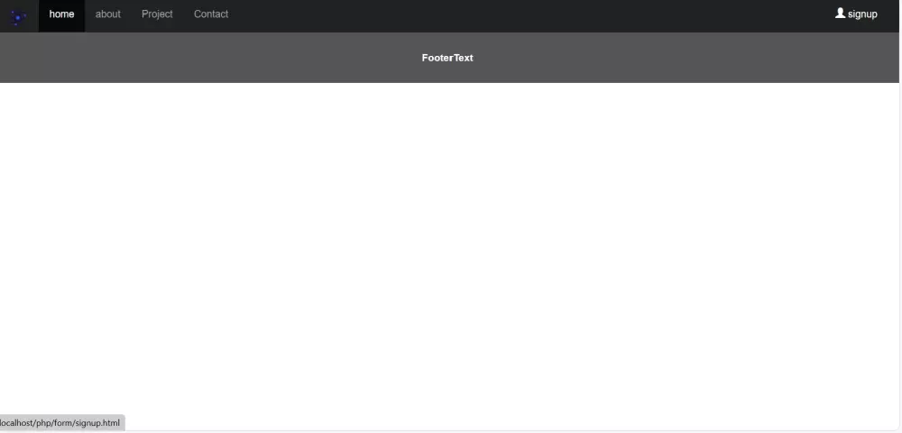Click the gray footer banner left of FooterText
The image size is (902, 433).
(207, 58)
